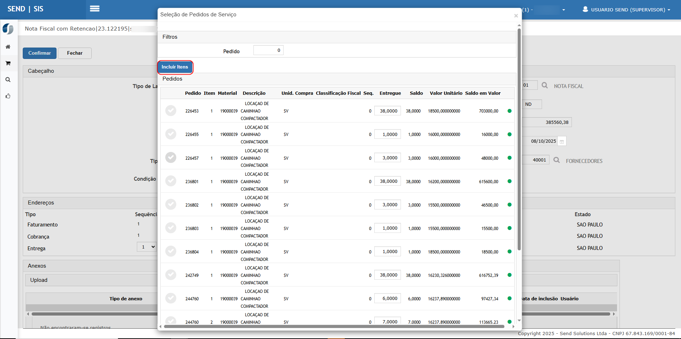Click the Pedido filter input field

(268, 50)
